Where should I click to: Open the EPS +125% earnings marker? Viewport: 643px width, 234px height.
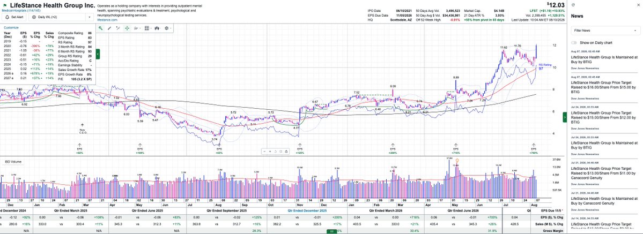tap(300, 148)
